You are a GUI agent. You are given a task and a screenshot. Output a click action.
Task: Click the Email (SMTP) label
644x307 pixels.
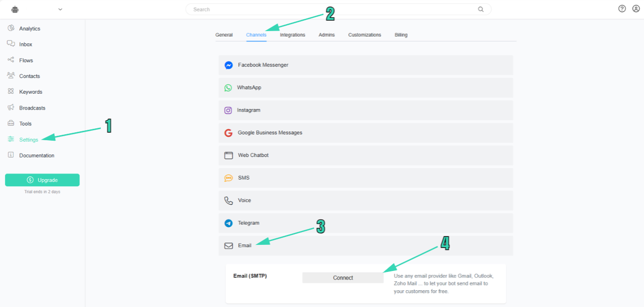tap(250, 276)
